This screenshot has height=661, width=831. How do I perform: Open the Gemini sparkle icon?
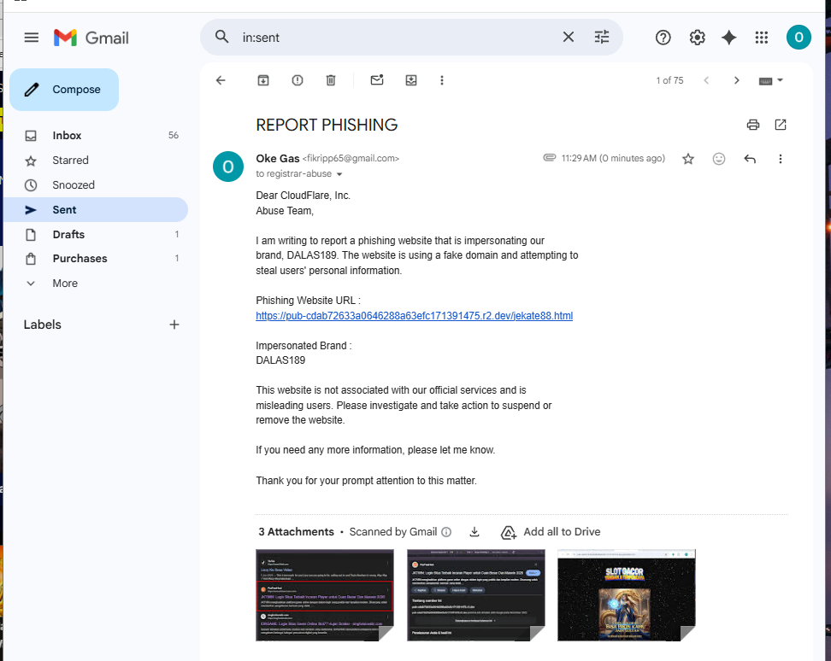[x=728, y=38]
